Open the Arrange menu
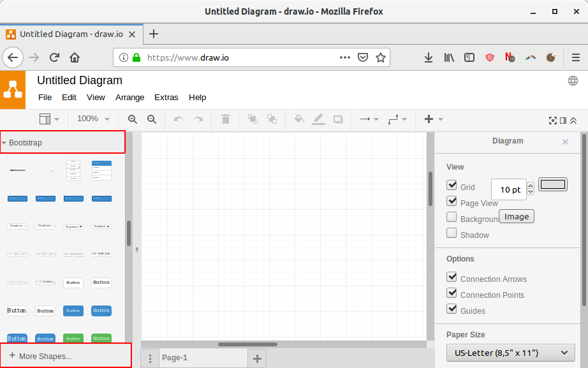Viewport: 588px width, 368px height. tap(129, 98)
